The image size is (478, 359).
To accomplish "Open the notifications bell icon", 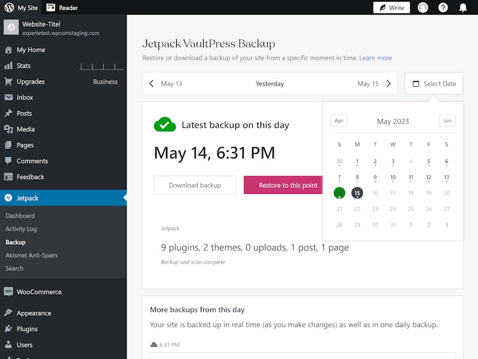I will coord(462,7).
